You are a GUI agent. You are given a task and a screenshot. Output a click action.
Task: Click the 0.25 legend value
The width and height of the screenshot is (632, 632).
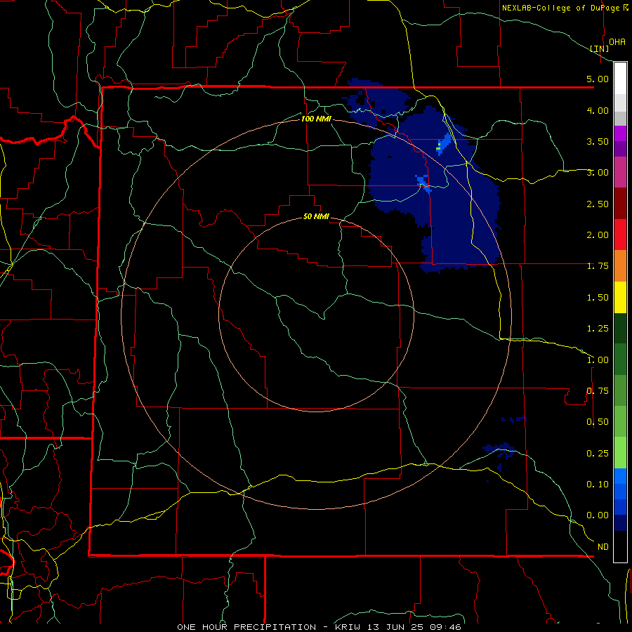tap(598, 453)
